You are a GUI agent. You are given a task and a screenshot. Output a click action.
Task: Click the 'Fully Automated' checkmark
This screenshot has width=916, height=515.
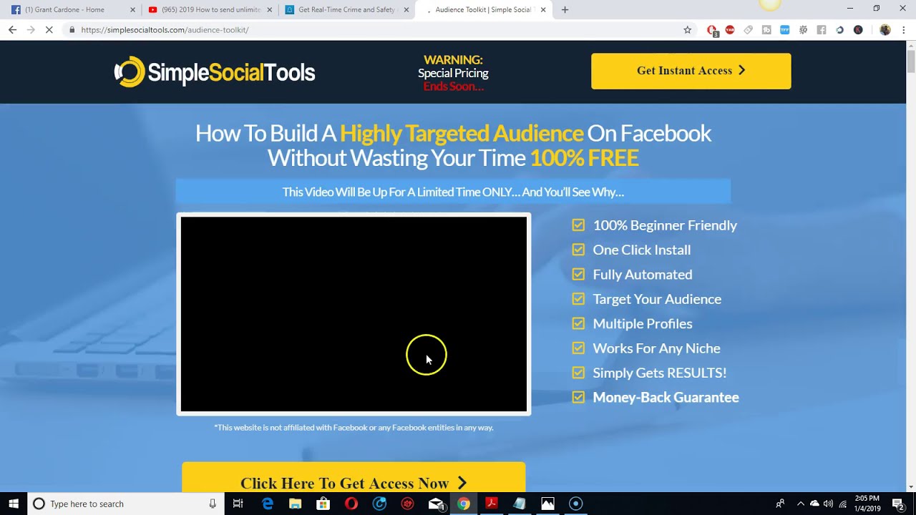coord(578,274)
